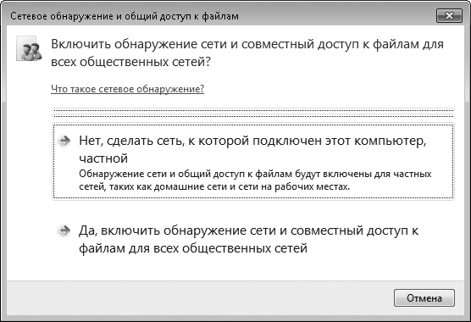Click heading line "всех общественных сетей?"
Screen dimensions: 471x322
click(131, 62)
